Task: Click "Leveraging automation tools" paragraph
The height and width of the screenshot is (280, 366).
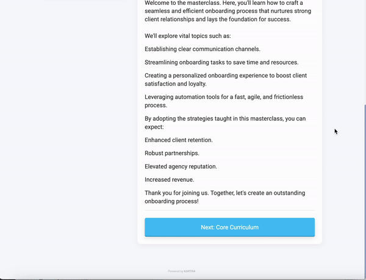Action: [223, 101]
